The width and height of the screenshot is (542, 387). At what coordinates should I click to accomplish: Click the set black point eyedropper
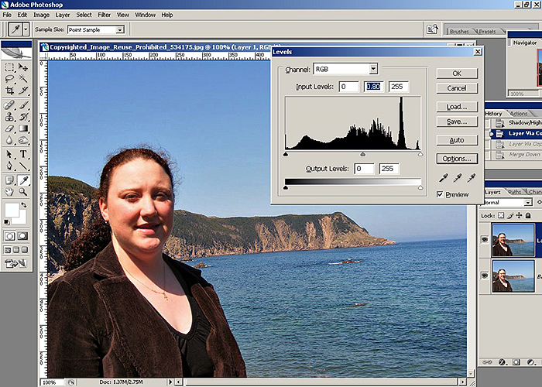[x=443, y=178]
